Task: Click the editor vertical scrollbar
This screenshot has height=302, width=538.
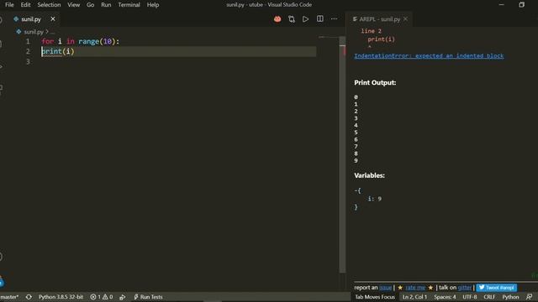Action: [342, 154]
